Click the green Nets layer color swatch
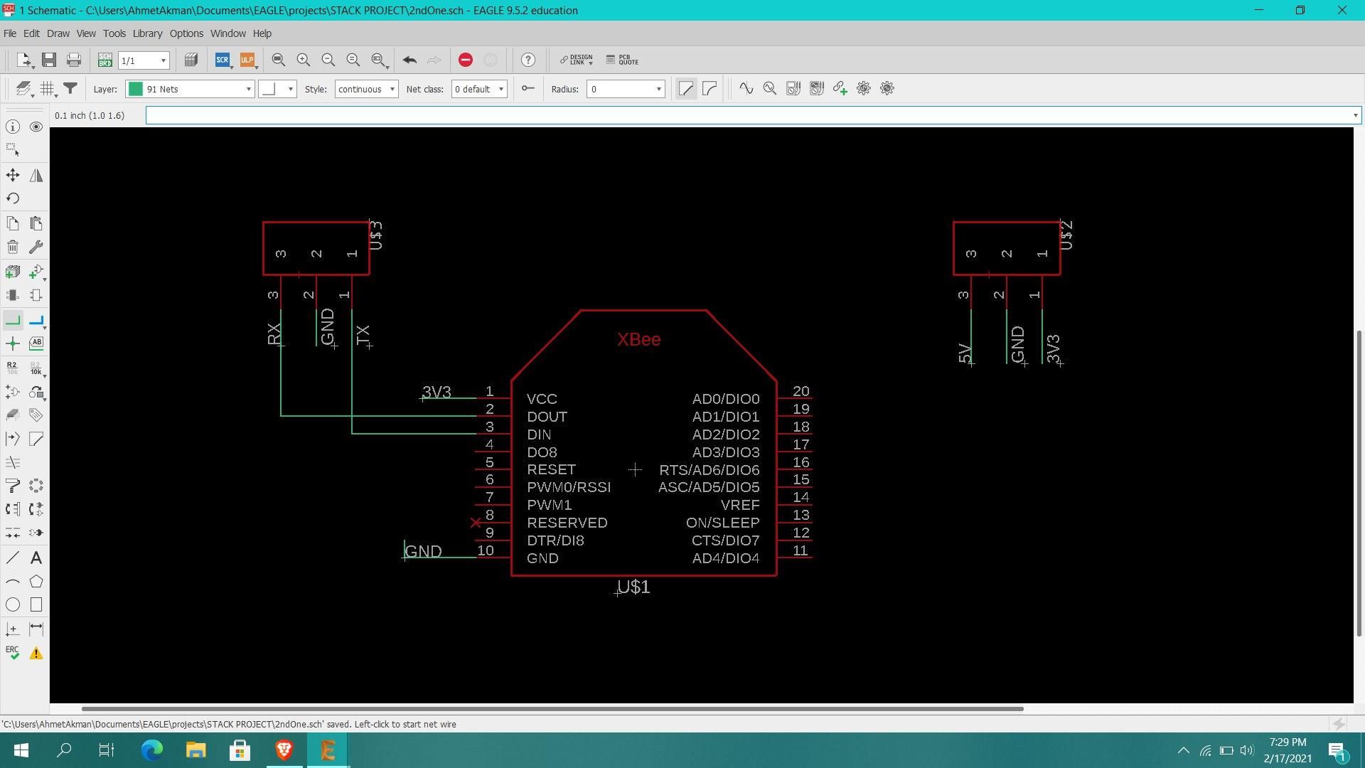 pyautogui.click(x=136, y=89)
